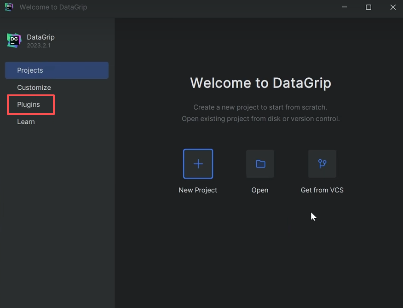This screenshot has width=403, height=308.
Task: Click the version number 2023.2.1
Action: point(39,45)
